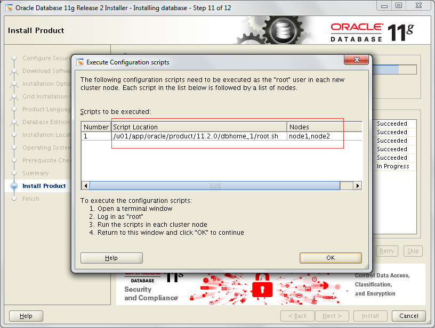Click the scrollbar left arrow
This screenshot has height=328, width=435.
click(86, 186)
